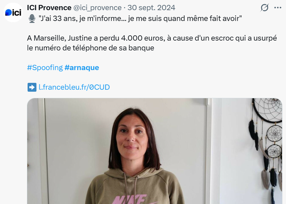The height and width of the screenshot is (204, 286).
Task: Follow the l.francebleu.fr/0CUD link
Action: [x=74, y=87]
